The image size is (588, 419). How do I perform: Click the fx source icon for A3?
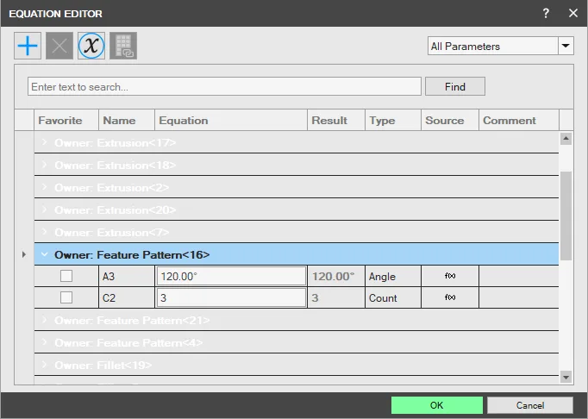450,276
